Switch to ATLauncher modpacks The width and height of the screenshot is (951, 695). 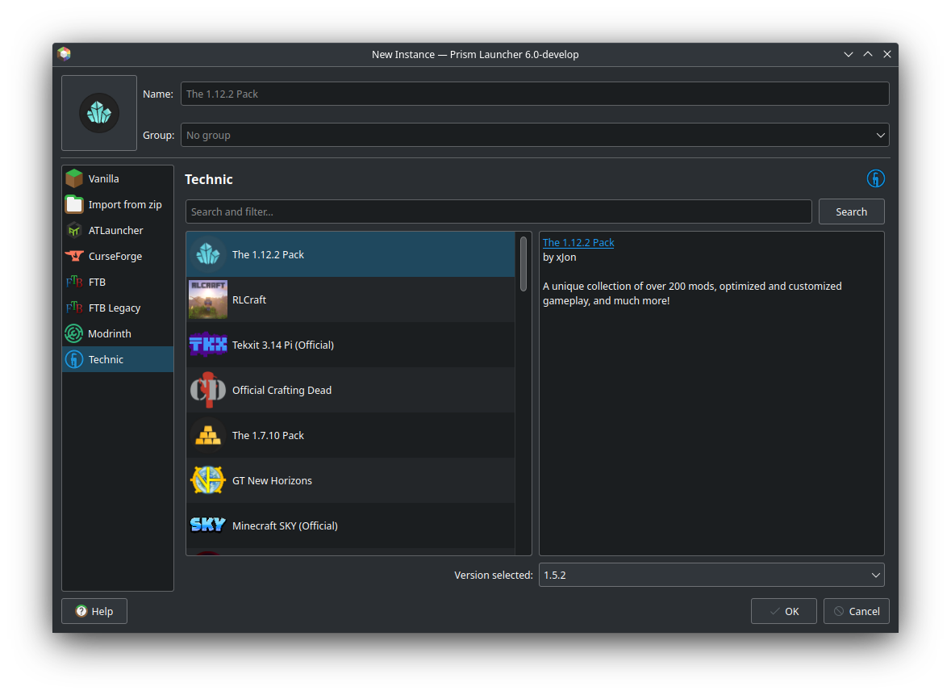[118, 230]
